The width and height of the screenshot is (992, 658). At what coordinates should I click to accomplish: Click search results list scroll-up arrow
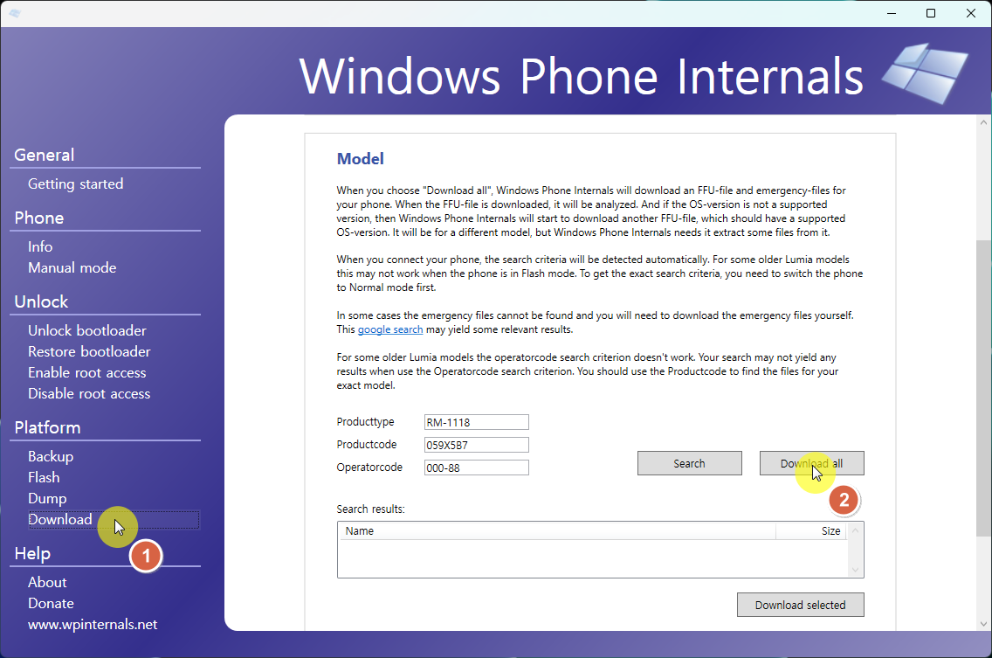pos(856,530)
